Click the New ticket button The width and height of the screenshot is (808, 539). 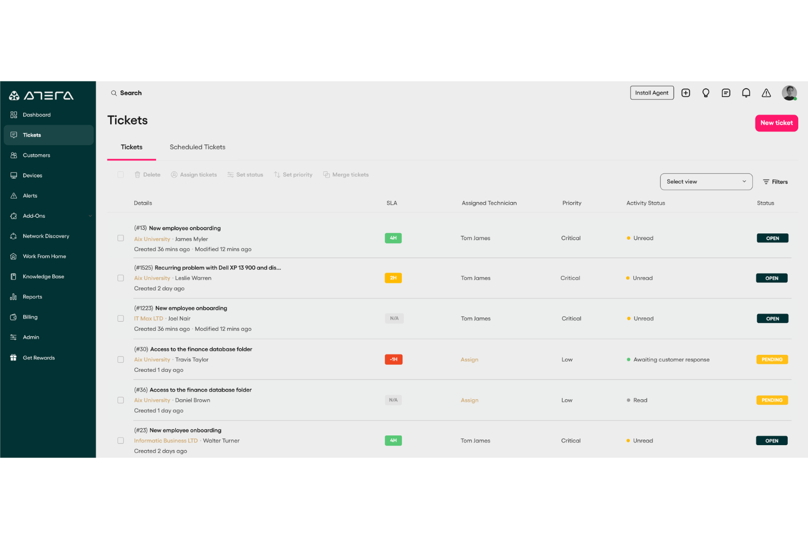(x=776, y=123)
